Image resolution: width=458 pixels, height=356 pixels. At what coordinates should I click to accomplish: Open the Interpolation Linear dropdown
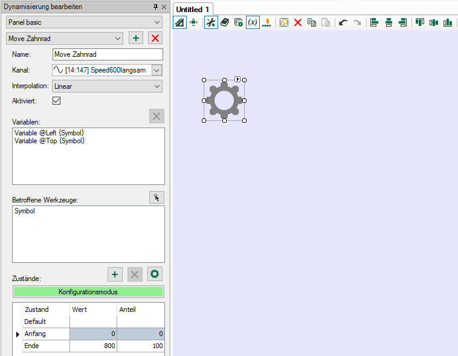[x=107, y=86]
